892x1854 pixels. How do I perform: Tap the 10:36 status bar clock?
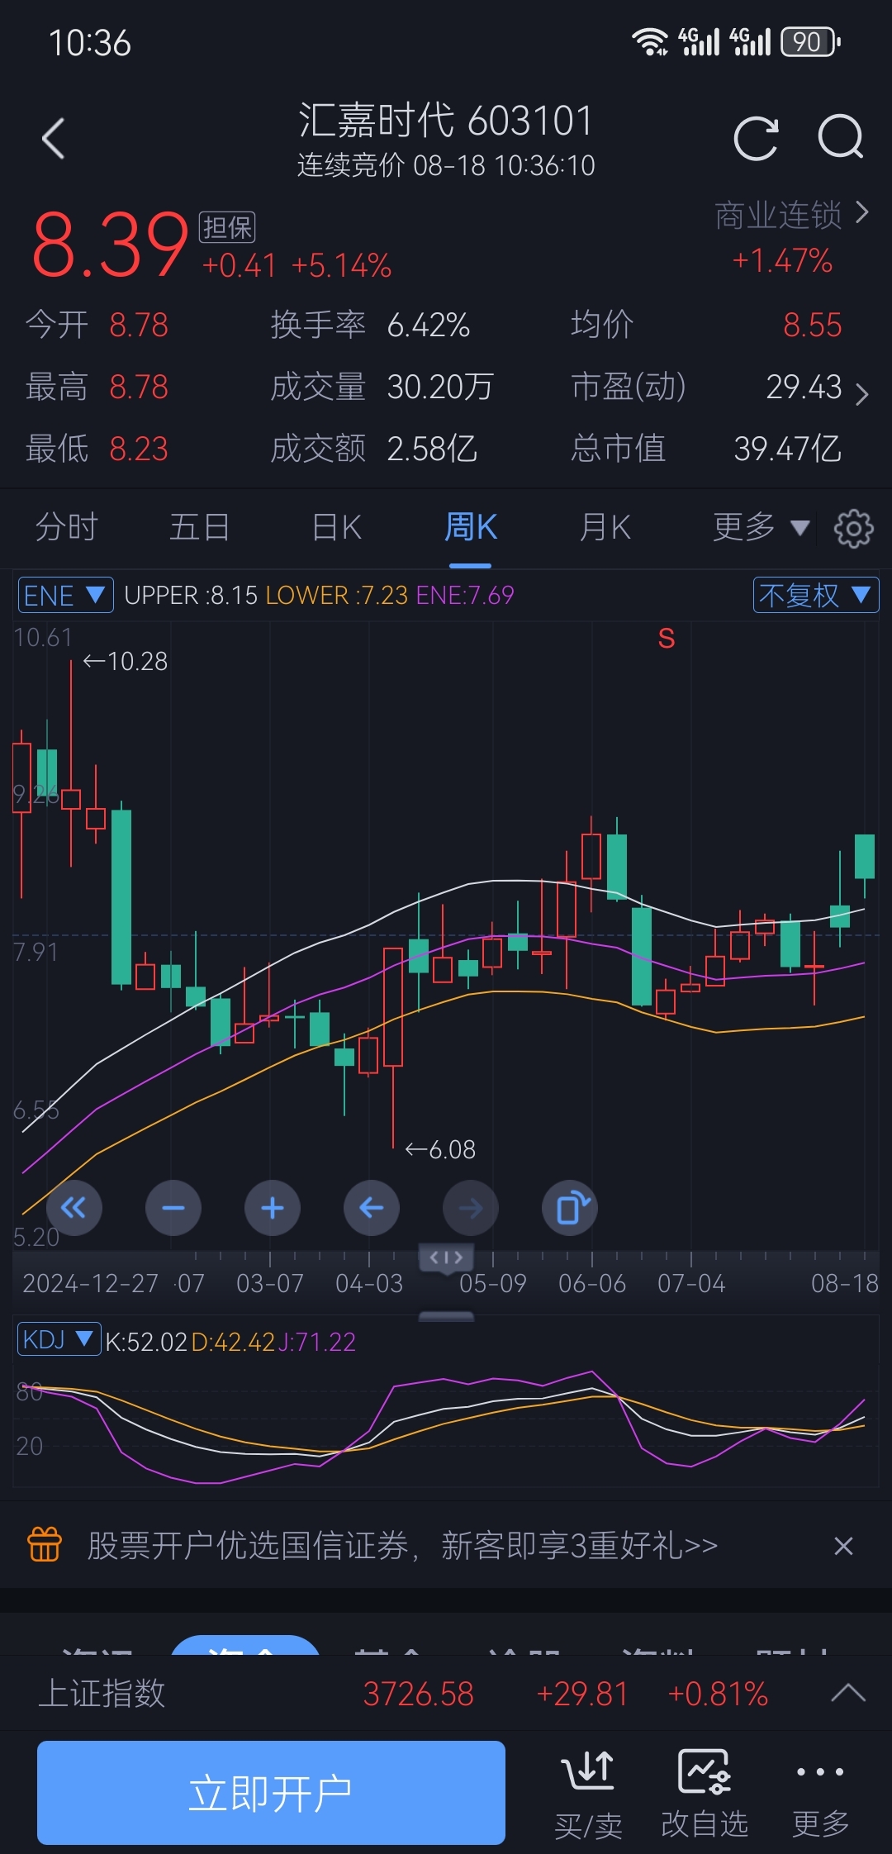coord(89,43)
